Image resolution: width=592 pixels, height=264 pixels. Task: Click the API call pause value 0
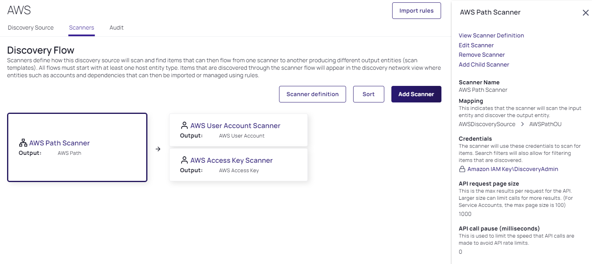tap(460, 252)
